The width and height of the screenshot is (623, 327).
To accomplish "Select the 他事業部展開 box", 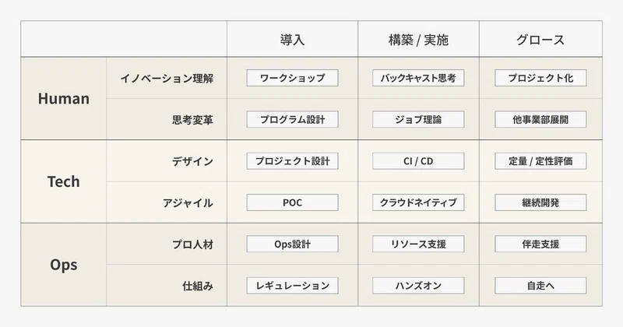I will (540, 119).
